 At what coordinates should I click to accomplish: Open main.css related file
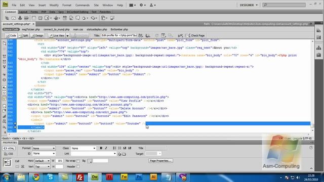coord(78,29)
